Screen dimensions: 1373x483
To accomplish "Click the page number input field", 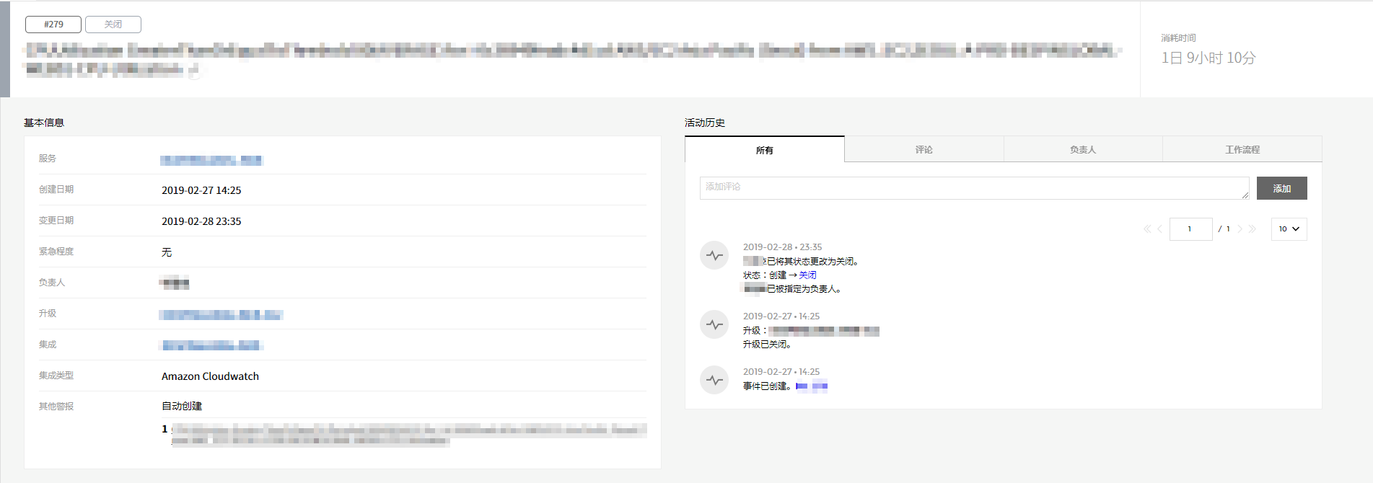I will coord(1190,229).
